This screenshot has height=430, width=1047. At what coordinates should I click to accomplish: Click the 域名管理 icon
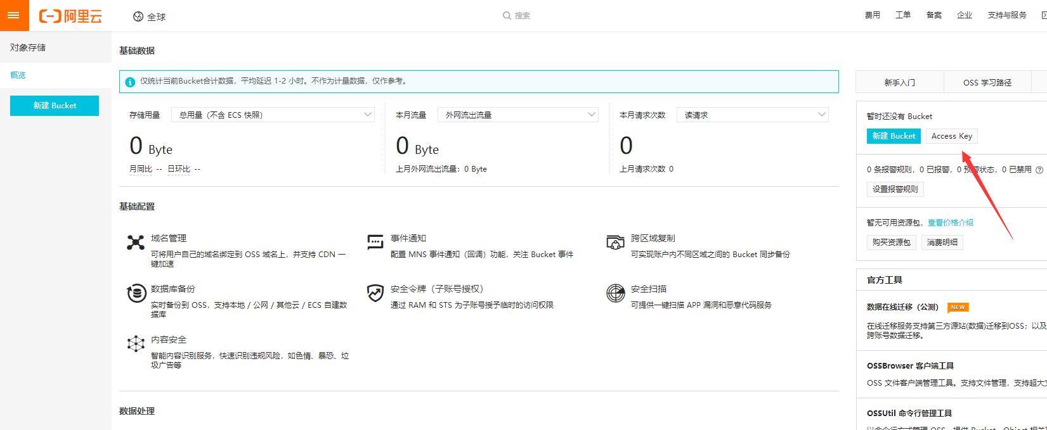[136, 243]
